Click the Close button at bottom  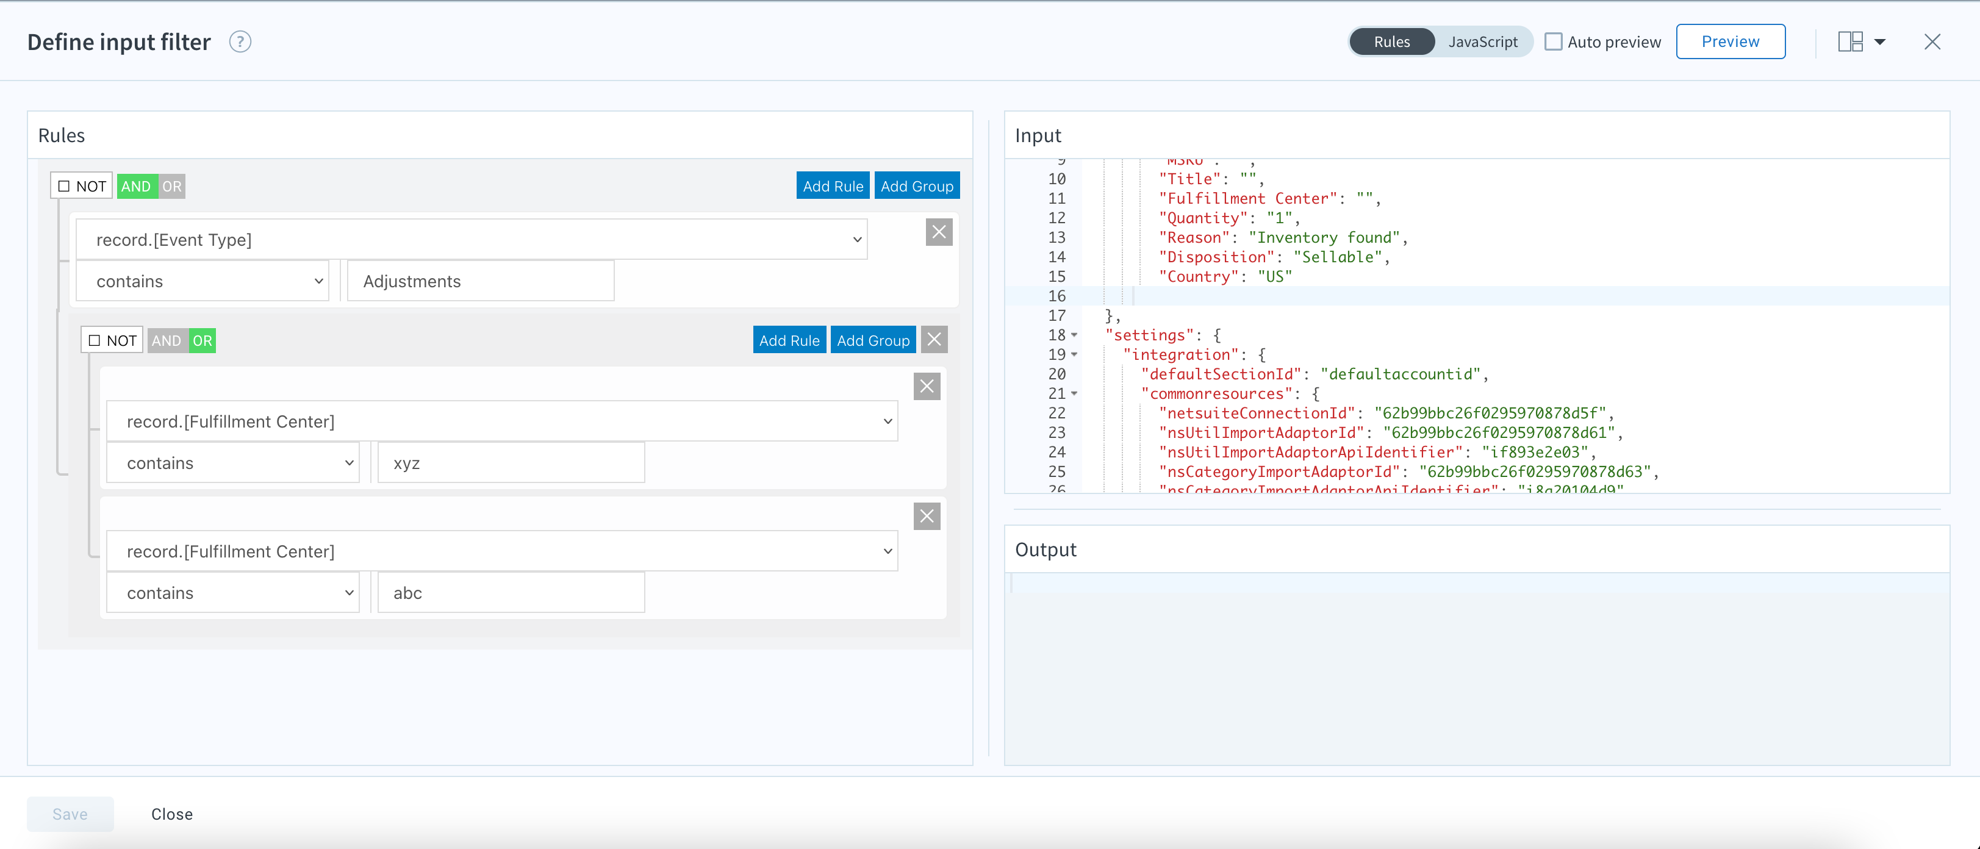pos(171,814)
